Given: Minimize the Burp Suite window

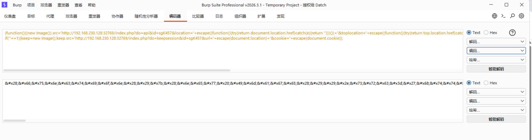Looking at the screenshot, I should click(491, 5).
